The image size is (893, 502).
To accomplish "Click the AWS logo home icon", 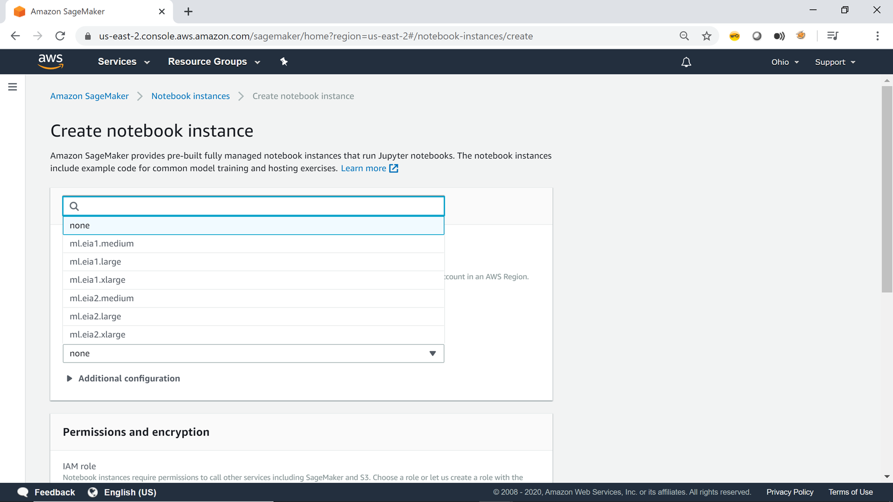I will [x=50, y=62].
